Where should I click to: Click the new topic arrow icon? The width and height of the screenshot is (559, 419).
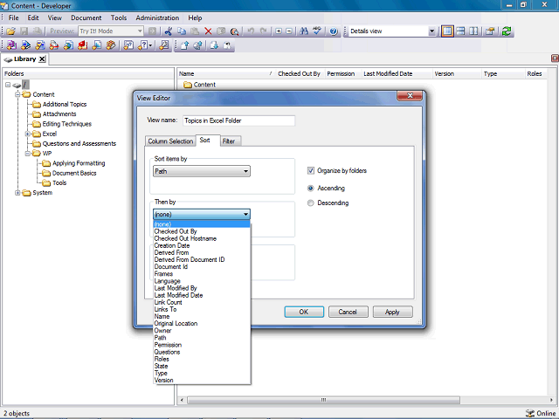point(25,45)
